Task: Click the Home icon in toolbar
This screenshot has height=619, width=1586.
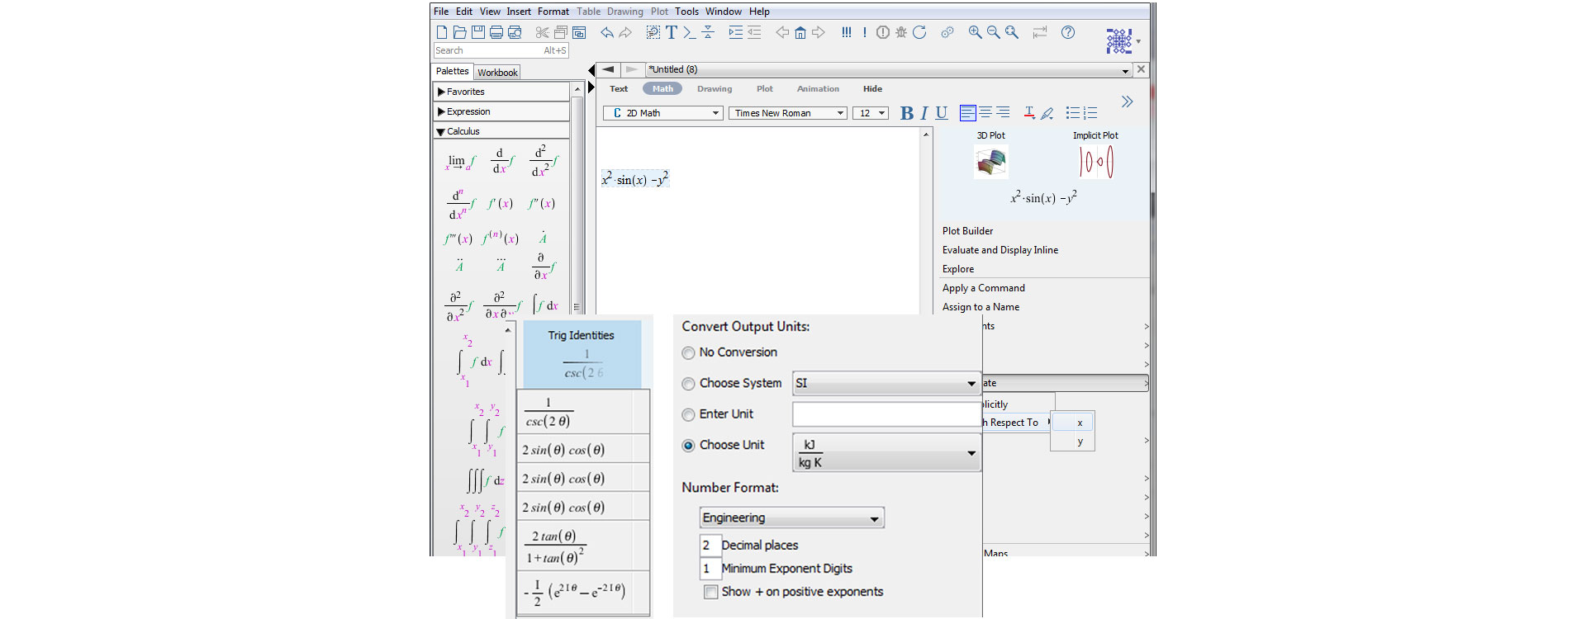Action: [x=800, y=32]
